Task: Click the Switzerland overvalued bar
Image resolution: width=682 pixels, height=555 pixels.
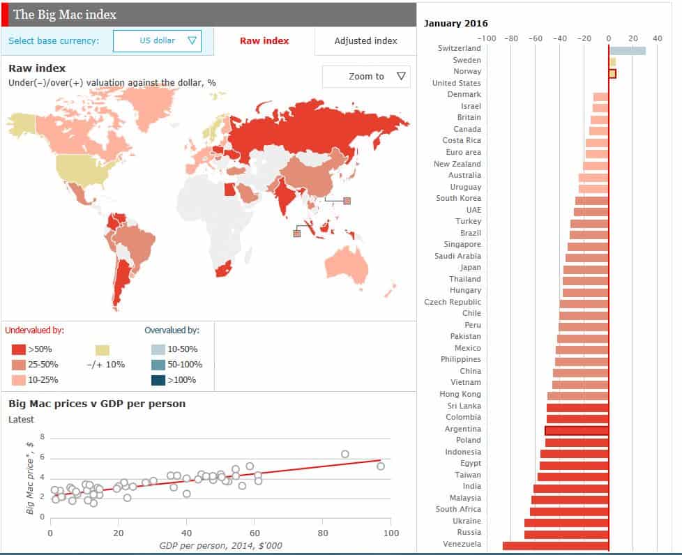Action: click(628, 50)
